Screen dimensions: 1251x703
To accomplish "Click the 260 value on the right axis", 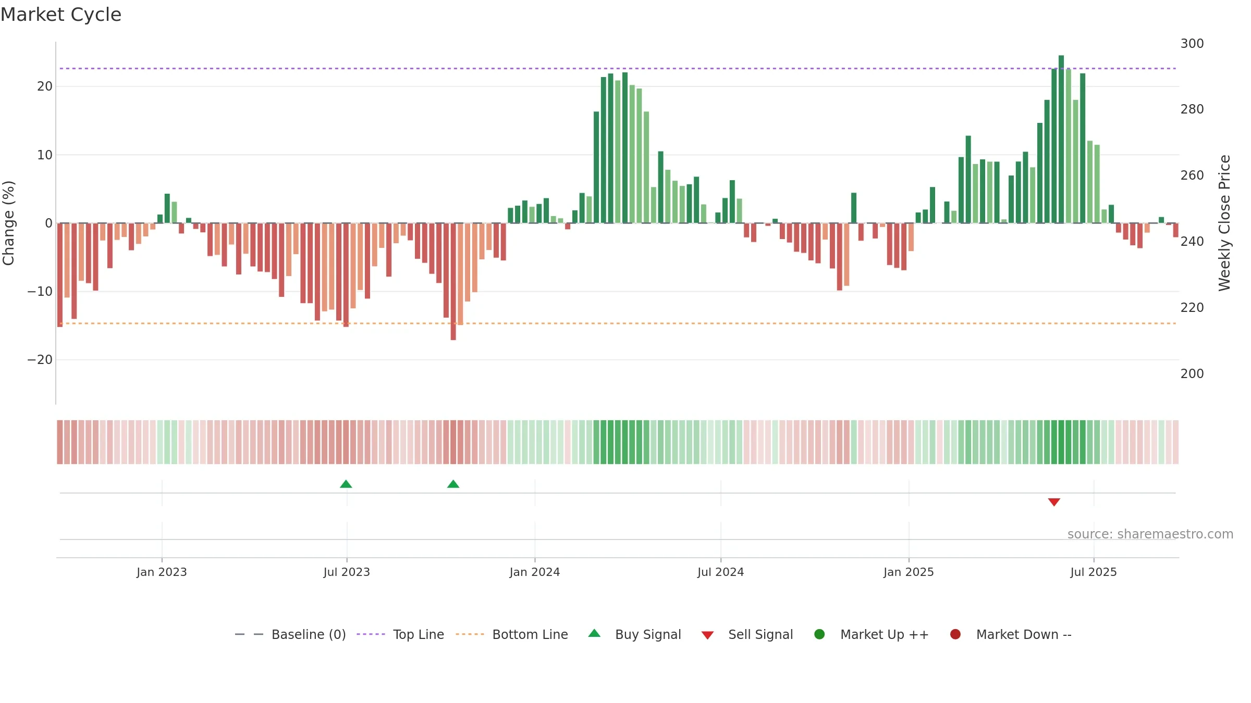I will [1192, 175].
